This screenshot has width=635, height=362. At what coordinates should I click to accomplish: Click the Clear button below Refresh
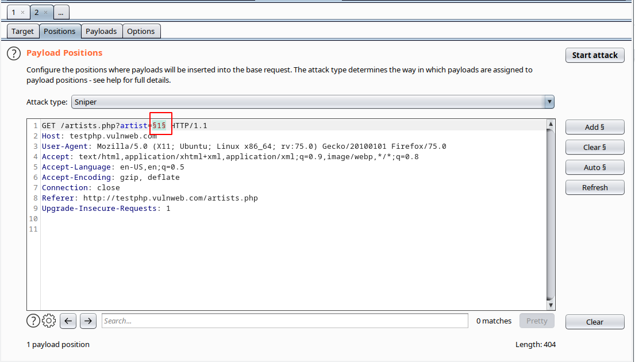[x=594, y=322]
